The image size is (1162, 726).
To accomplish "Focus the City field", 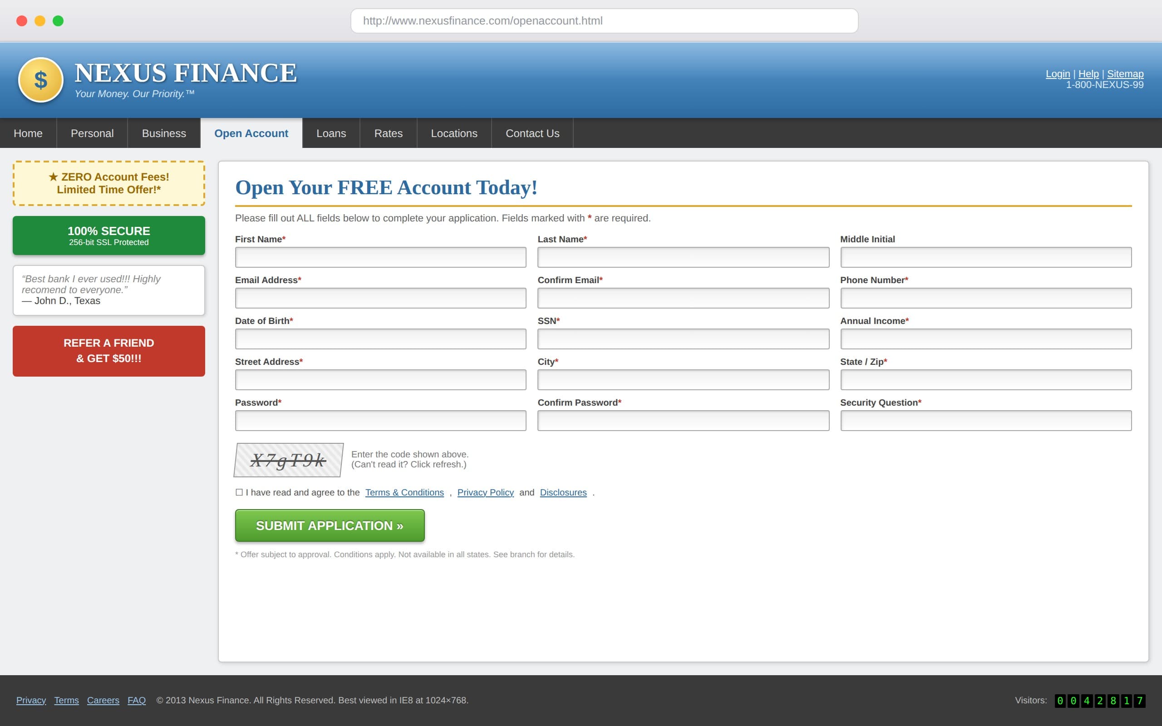I will pos(683,380).
